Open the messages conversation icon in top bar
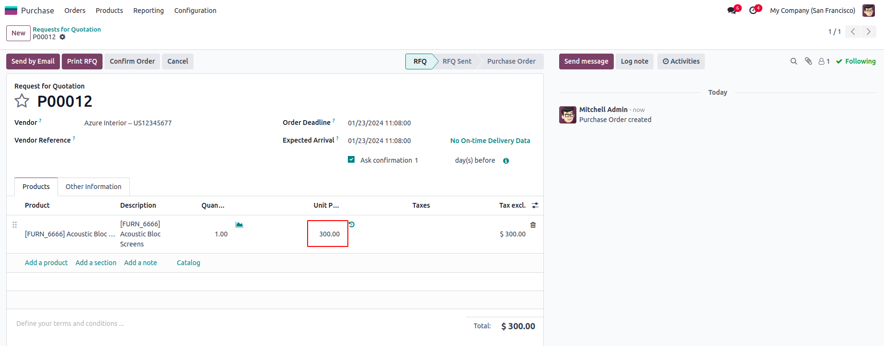The height and width of the screenshot is (346, 884). click(x=732, y=11)
